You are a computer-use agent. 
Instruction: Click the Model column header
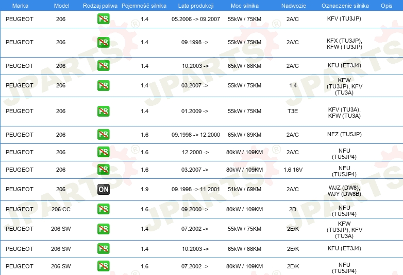pyautogui.click(x=61, y=6)
